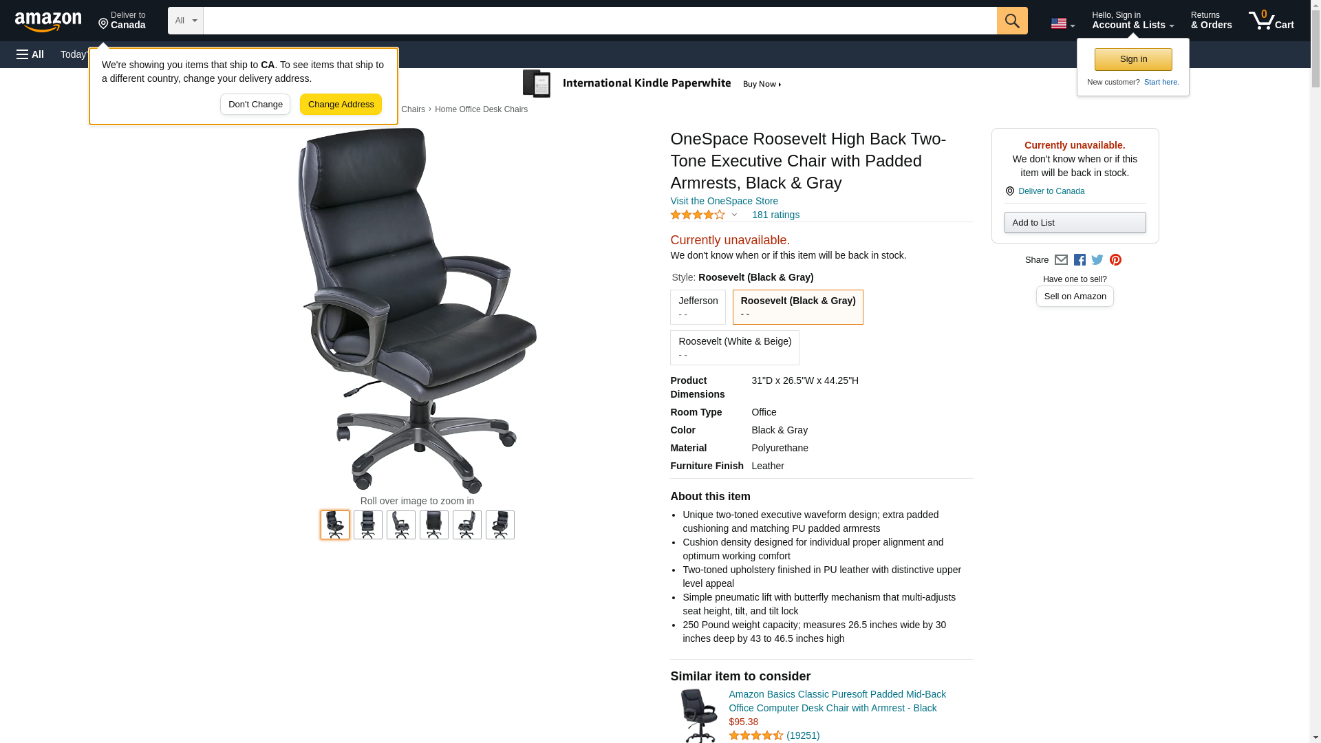Viewport: 1321px width, 743px height.
Task: Open the country flag language dropdown
Action: pos(1062,23)
